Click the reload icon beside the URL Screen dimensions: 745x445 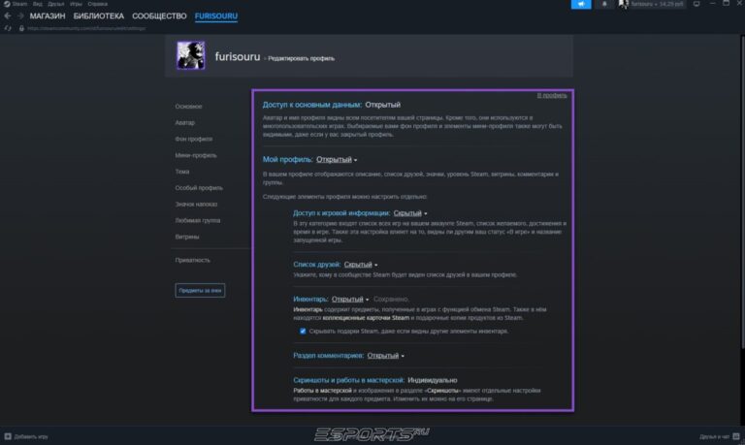click(x=7, y=29)
